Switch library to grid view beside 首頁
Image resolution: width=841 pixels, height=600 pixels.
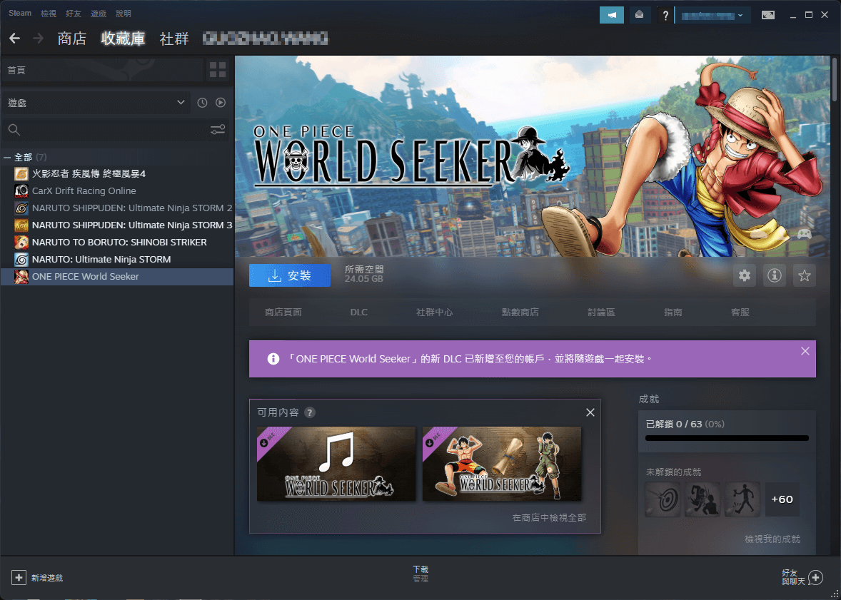[x=218, y=70]
